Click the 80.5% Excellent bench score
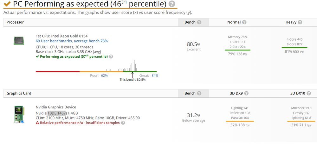Viewport: 317px width, 144px height. (x=193, y=46)
